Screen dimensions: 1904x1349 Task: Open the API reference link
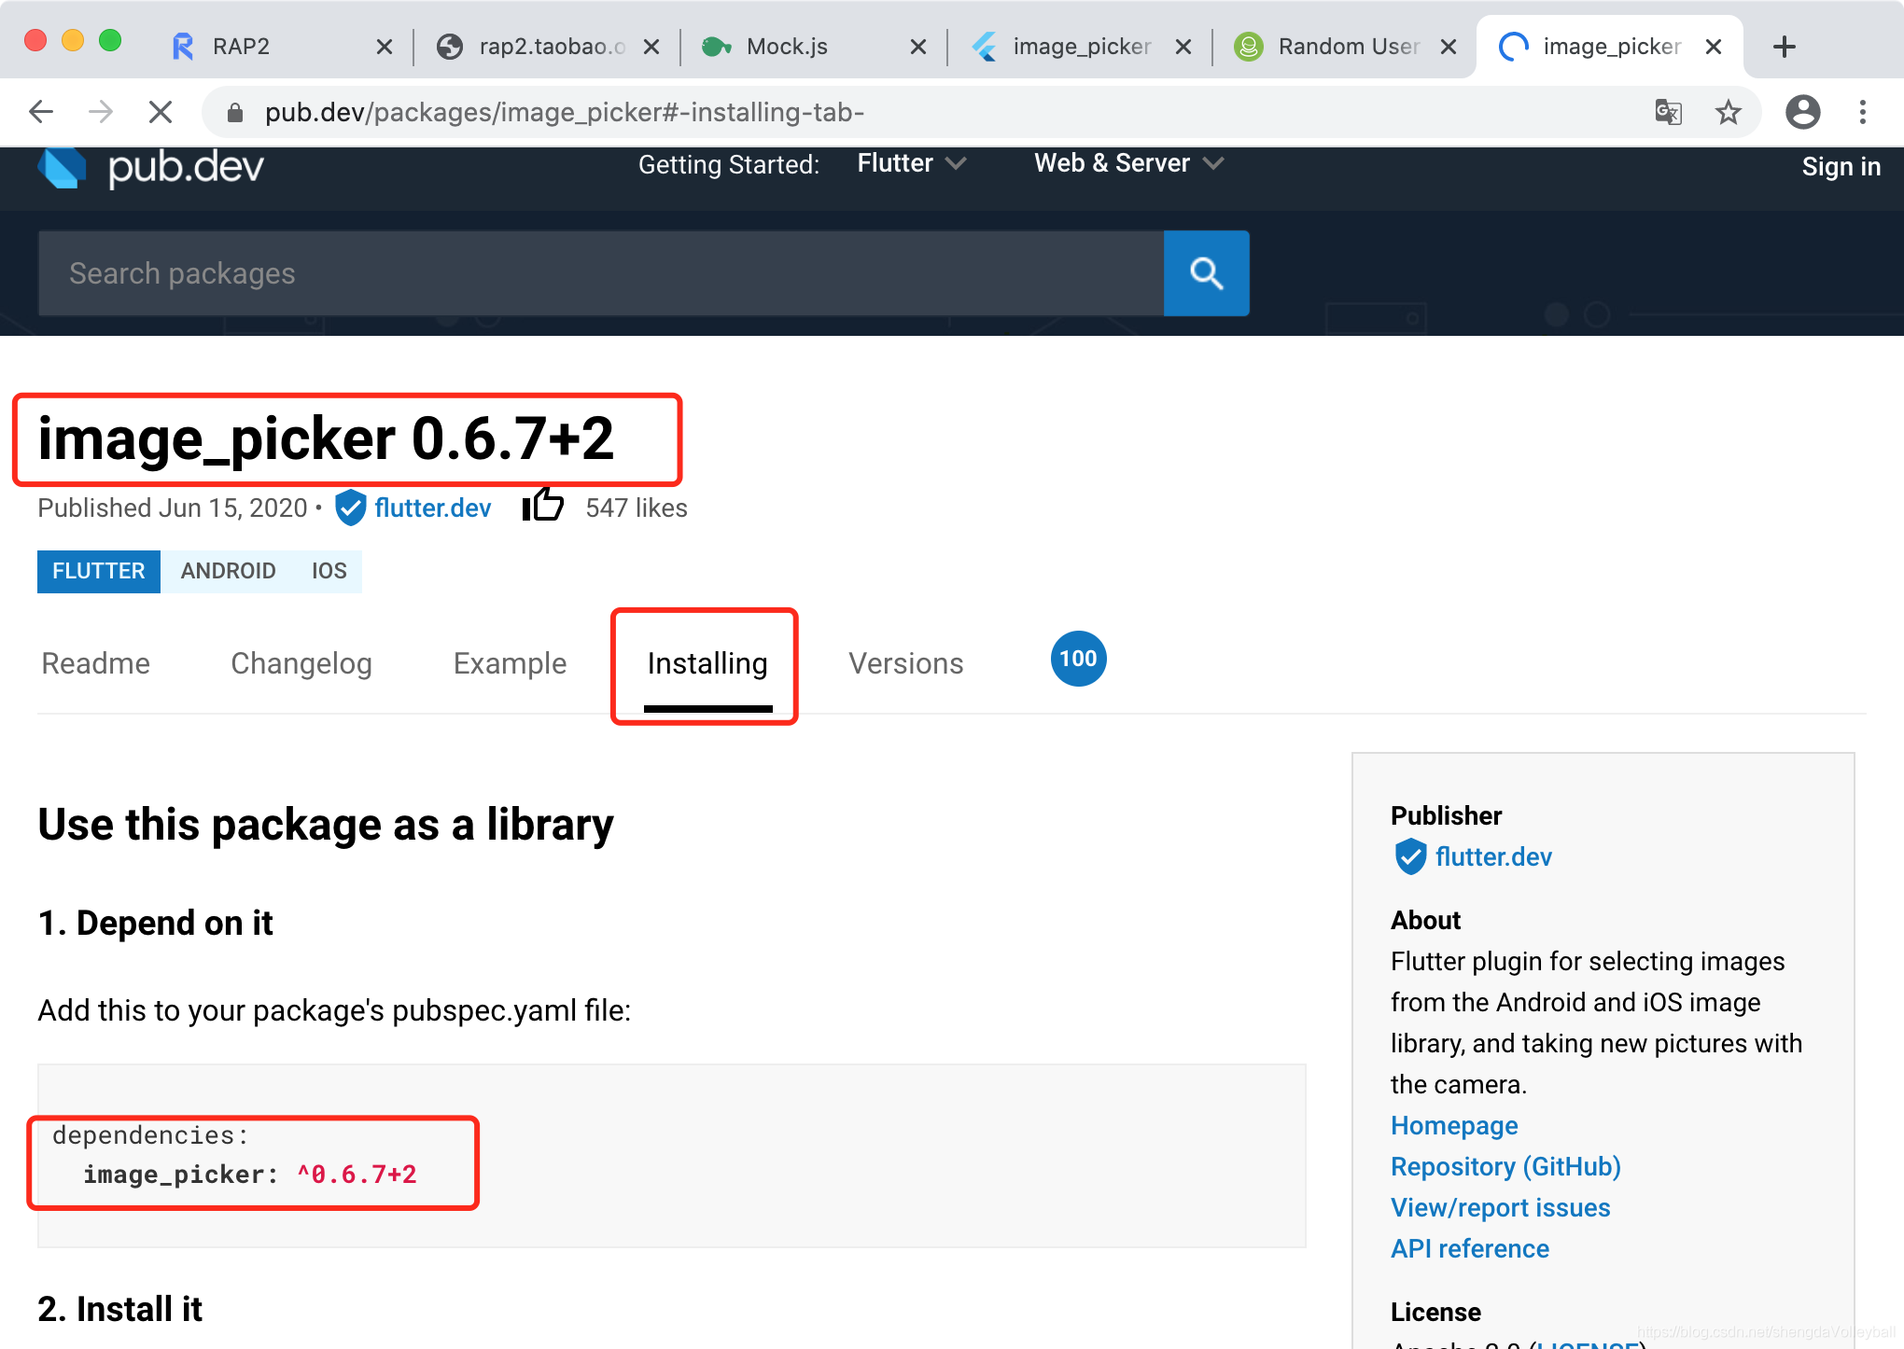1470,1248
